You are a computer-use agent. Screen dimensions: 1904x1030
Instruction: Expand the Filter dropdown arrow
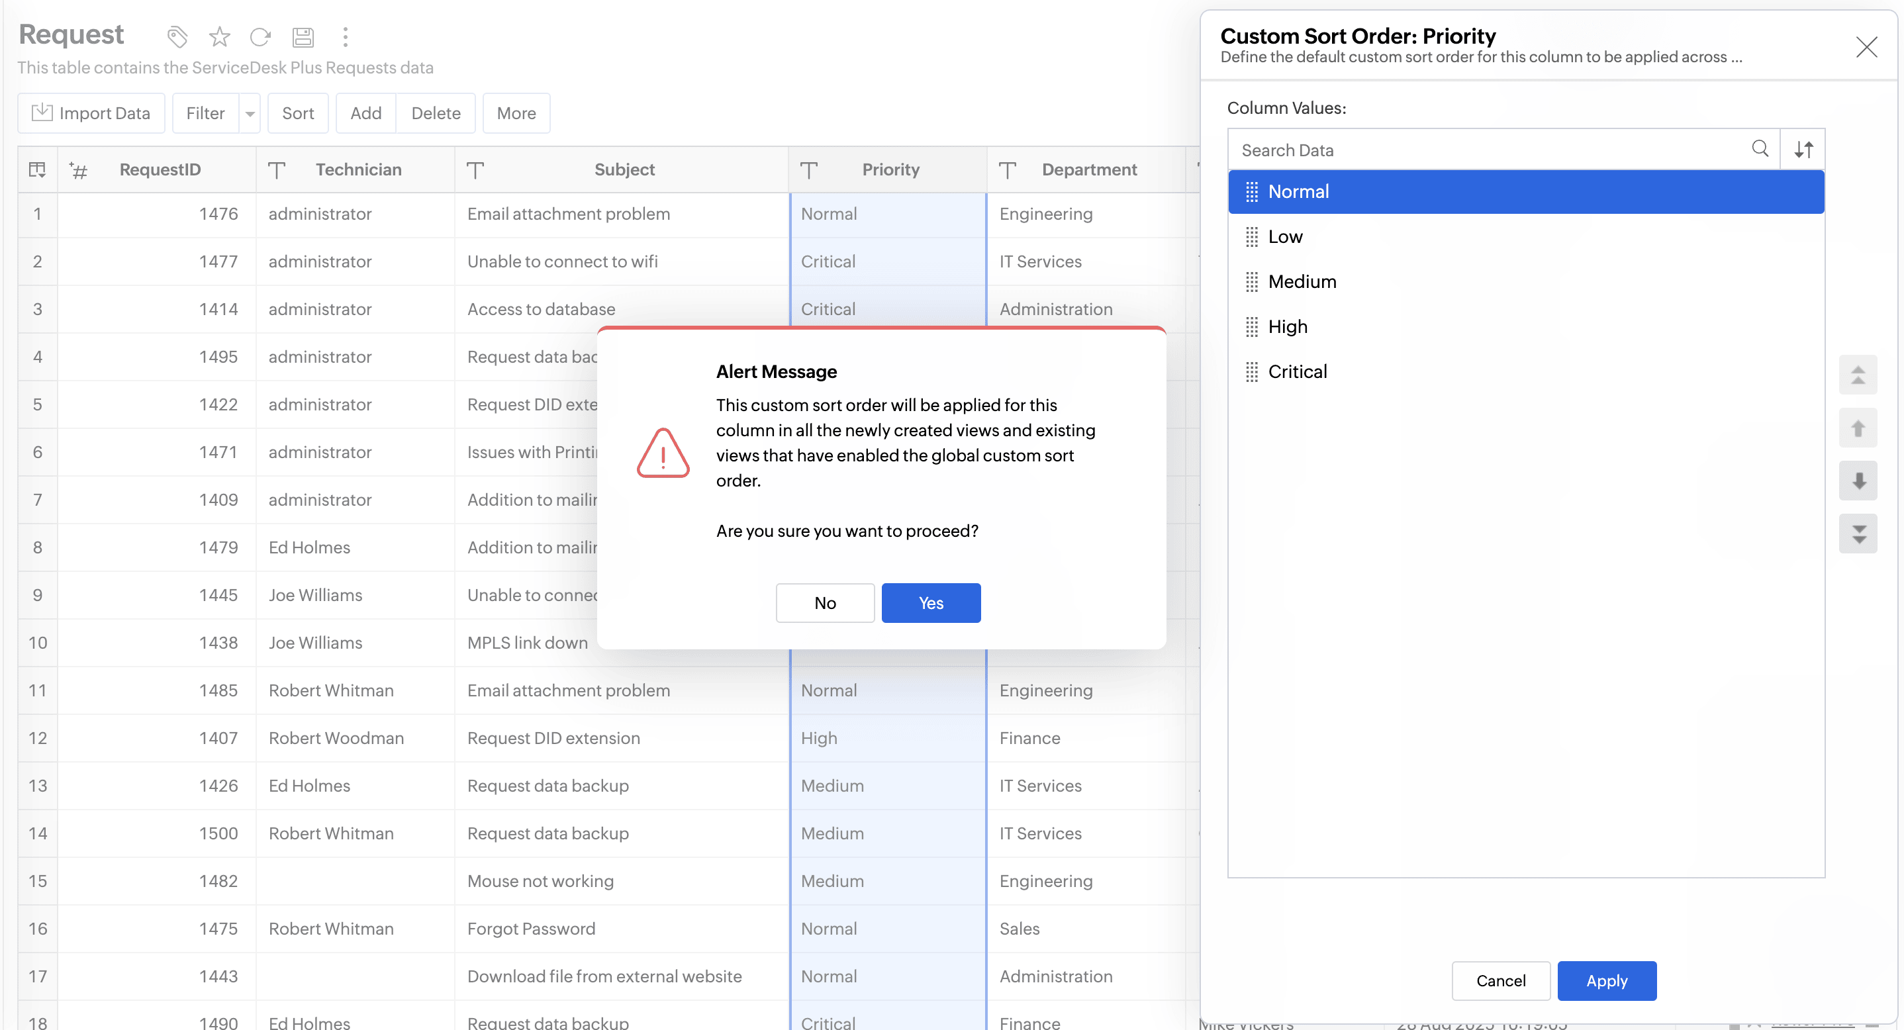[250, 114]
